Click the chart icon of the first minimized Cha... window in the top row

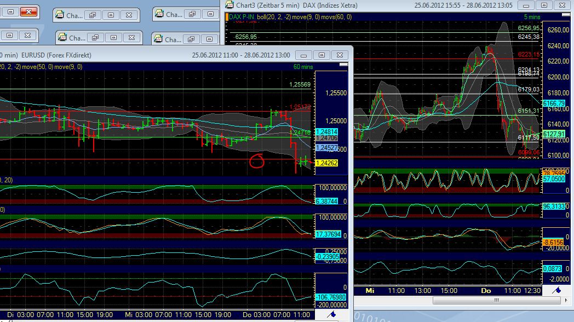coord(59,15)
